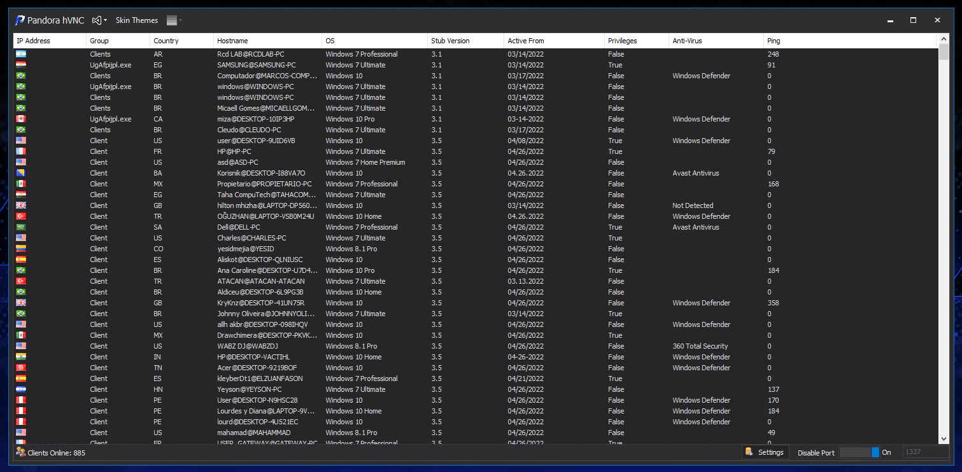The width and height of the screenshot is (962, 472).
Task: Click the Saudi Arabia flag icon in SA row
Action: [20, 227]
